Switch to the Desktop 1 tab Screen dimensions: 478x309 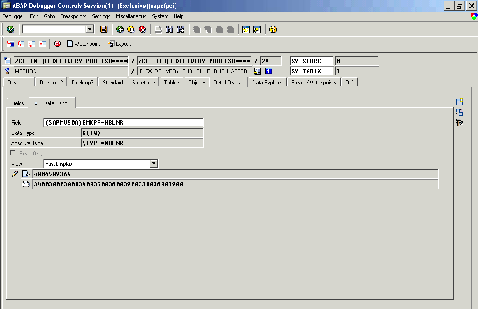pyautogui.click(x=19, y=83)
